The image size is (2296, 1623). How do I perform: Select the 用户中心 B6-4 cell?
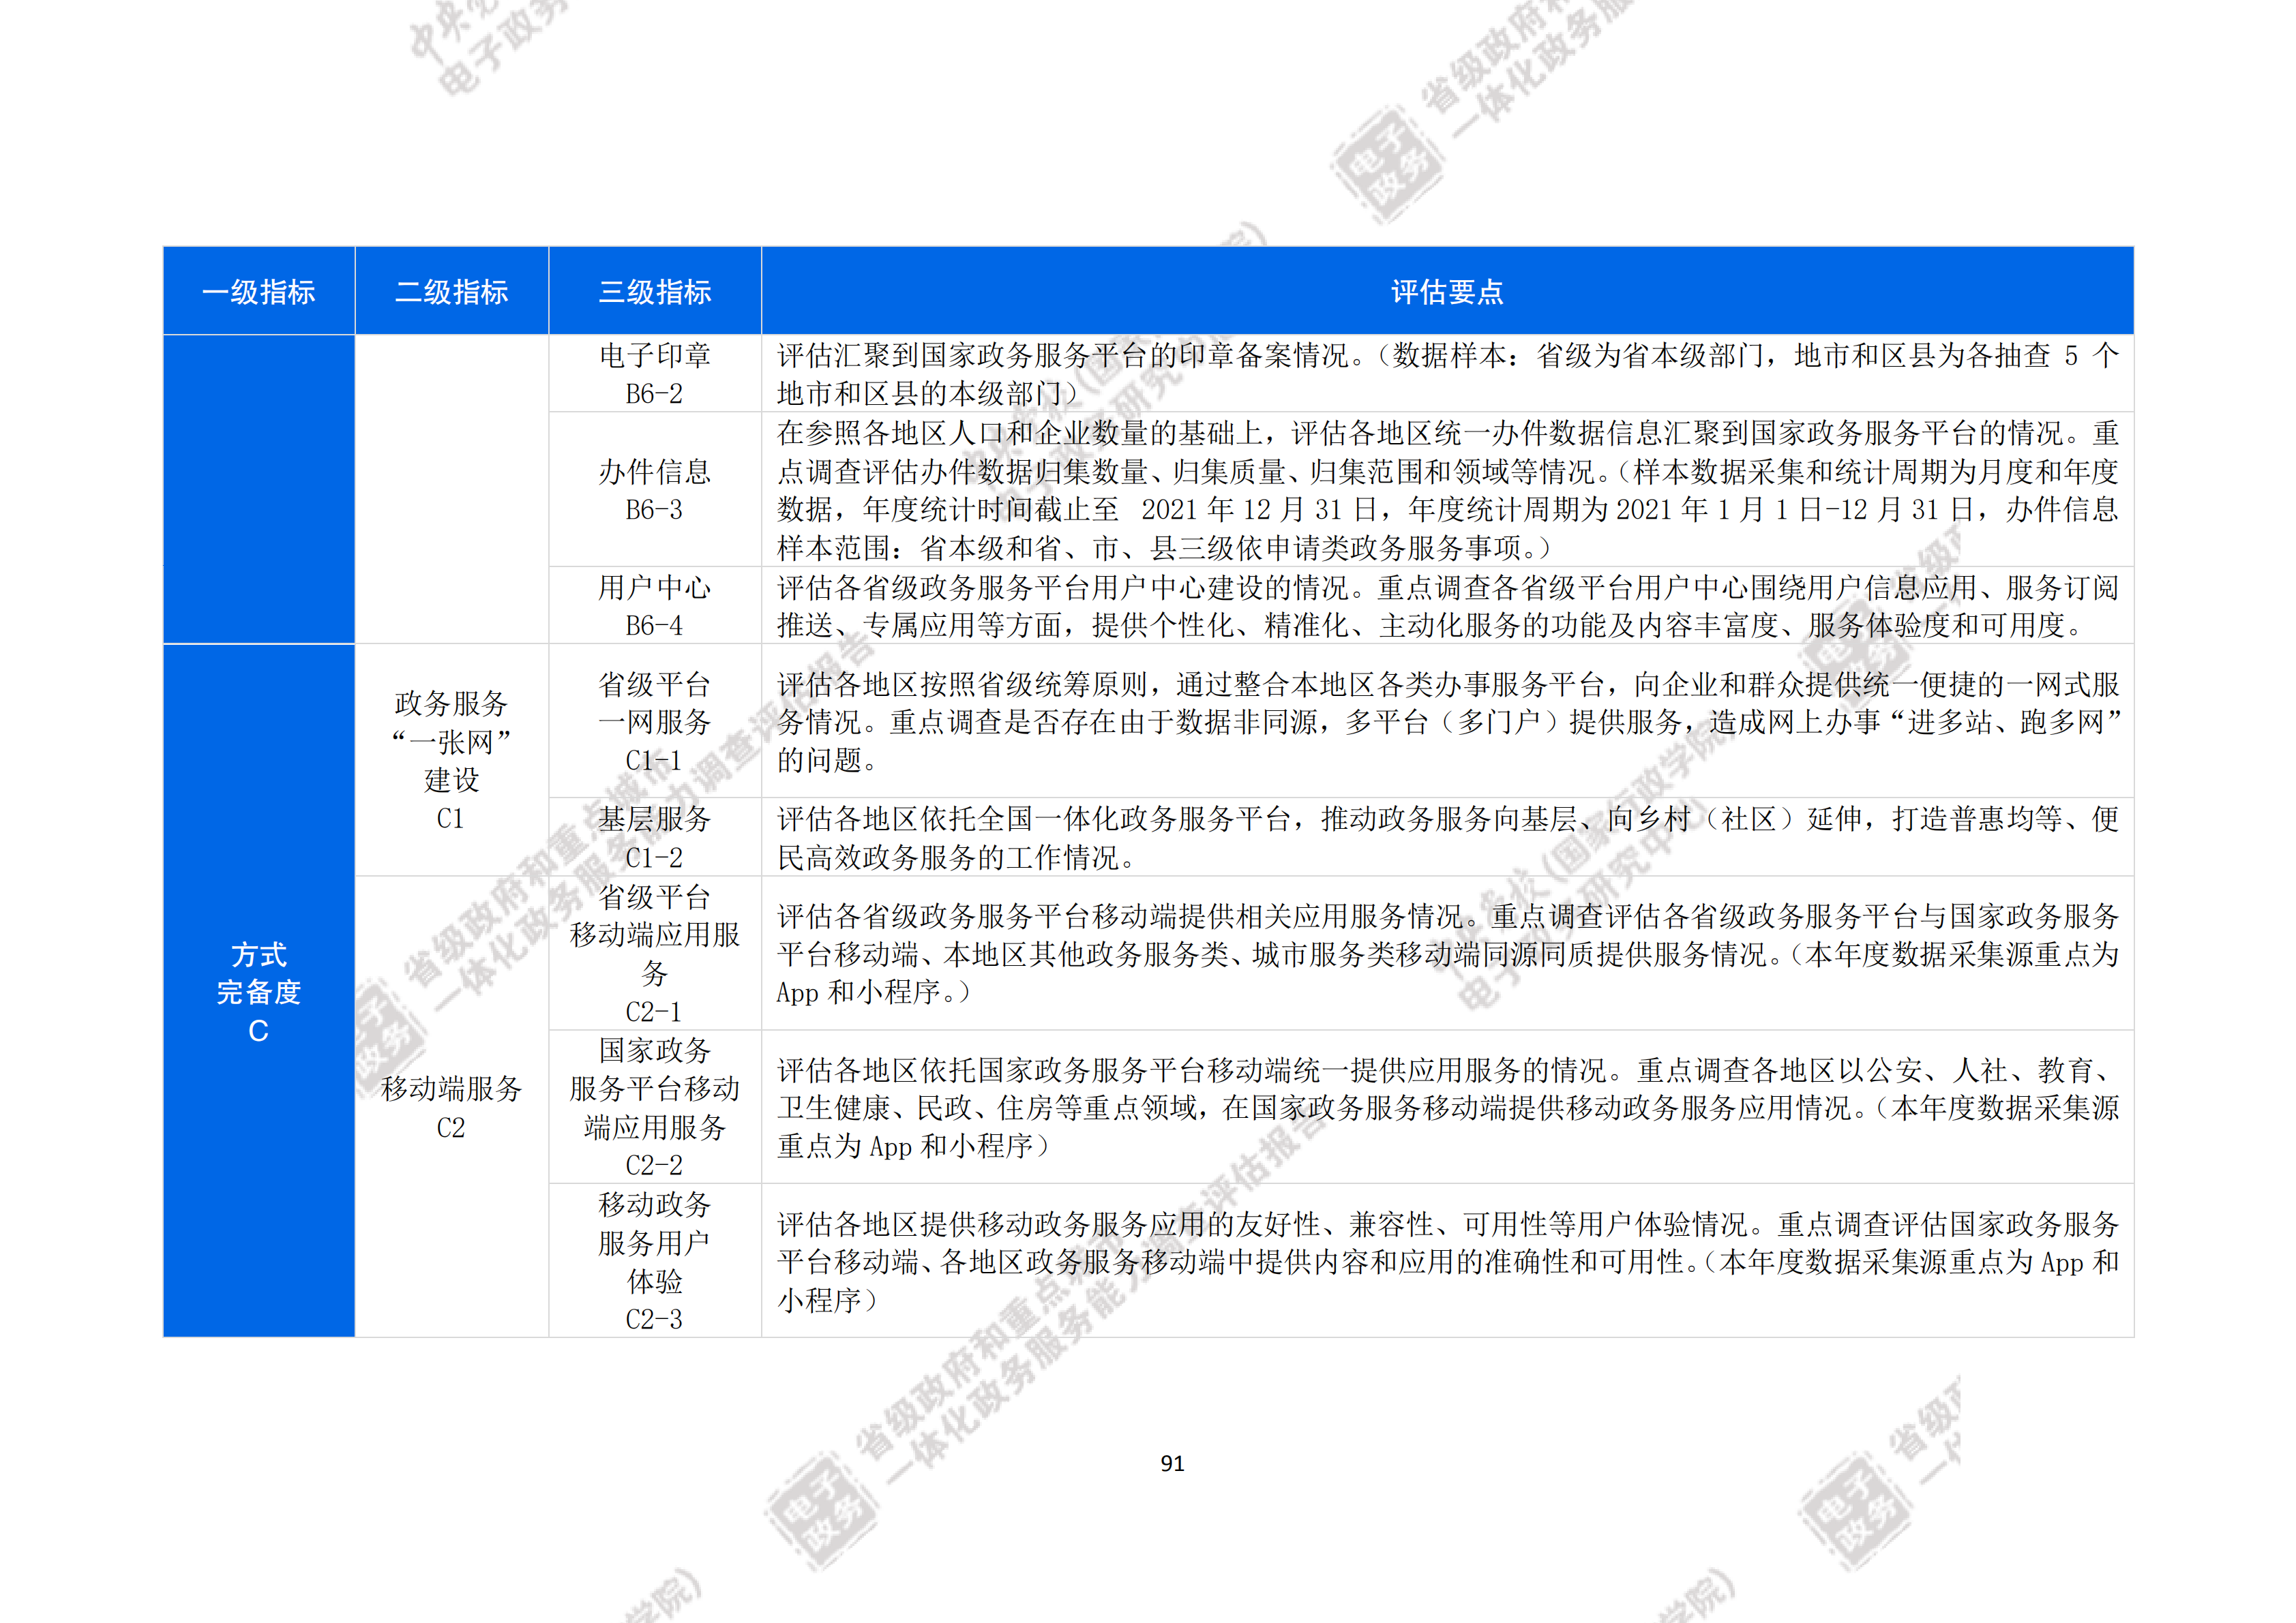654,605
